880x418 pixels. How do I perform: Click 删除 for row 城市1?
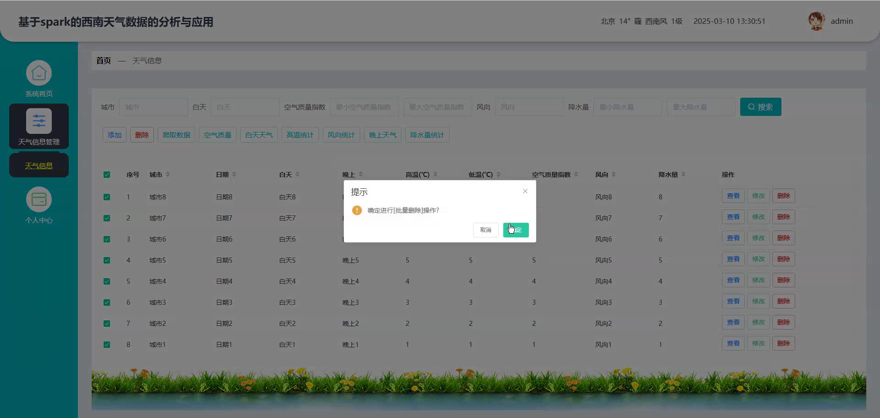click(x=784, y=343)
